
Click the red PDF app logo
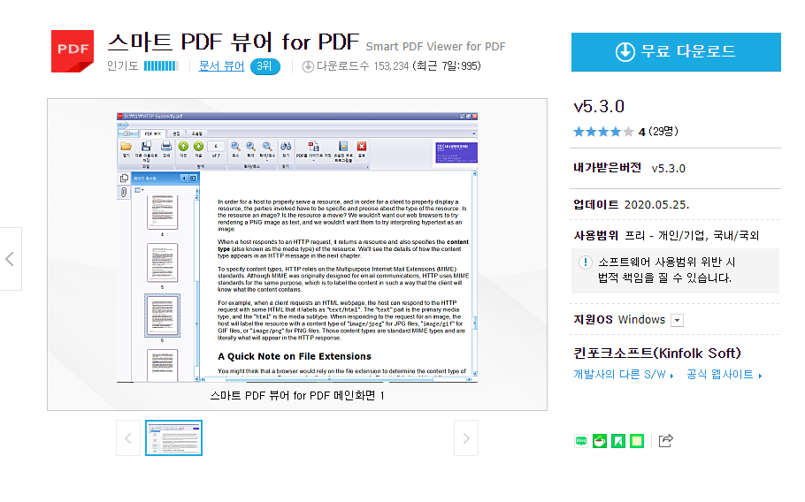pyautogui.click(x=73, y=50)
